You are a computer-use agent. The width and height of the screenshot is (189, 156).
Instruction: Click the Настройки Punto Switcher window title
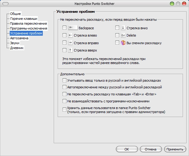(94, 4)
